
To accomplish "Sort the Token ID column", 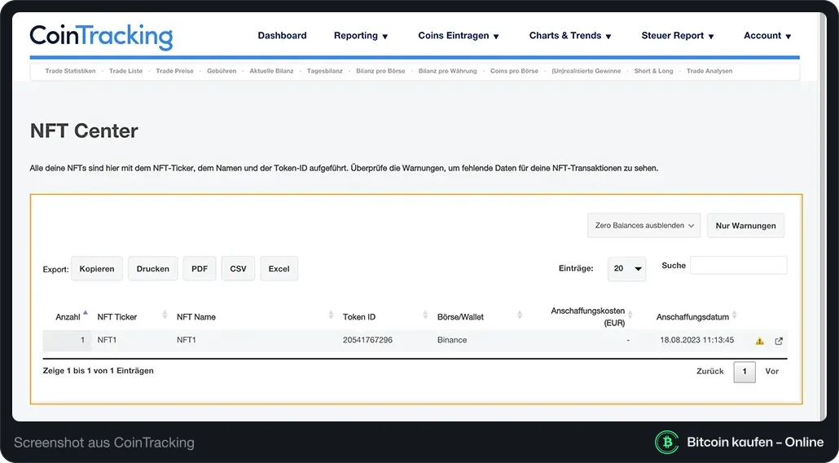I will [425, 315].
